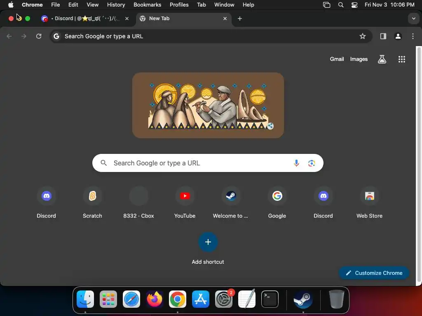Bookmark this tab with the star icon
422x316 pixels.
coord(363,36)
